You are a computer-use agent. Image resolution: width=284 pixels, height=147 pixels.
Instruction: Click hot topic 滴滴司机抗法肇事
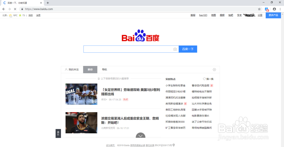[175, 98]
